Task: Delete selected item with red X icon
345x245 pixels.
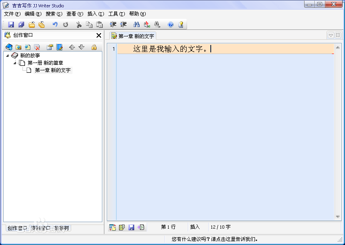Action: point(37,47)
